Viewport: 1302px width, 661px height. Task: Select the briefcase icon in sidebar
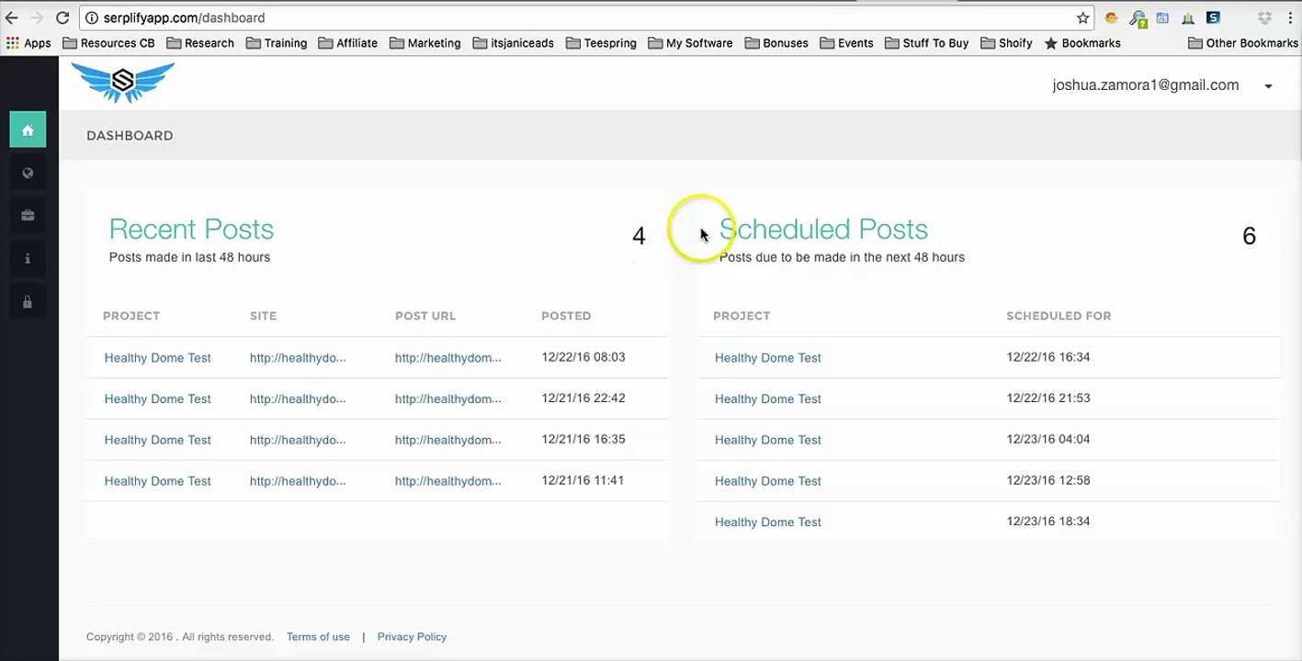(x=28, y=216)
